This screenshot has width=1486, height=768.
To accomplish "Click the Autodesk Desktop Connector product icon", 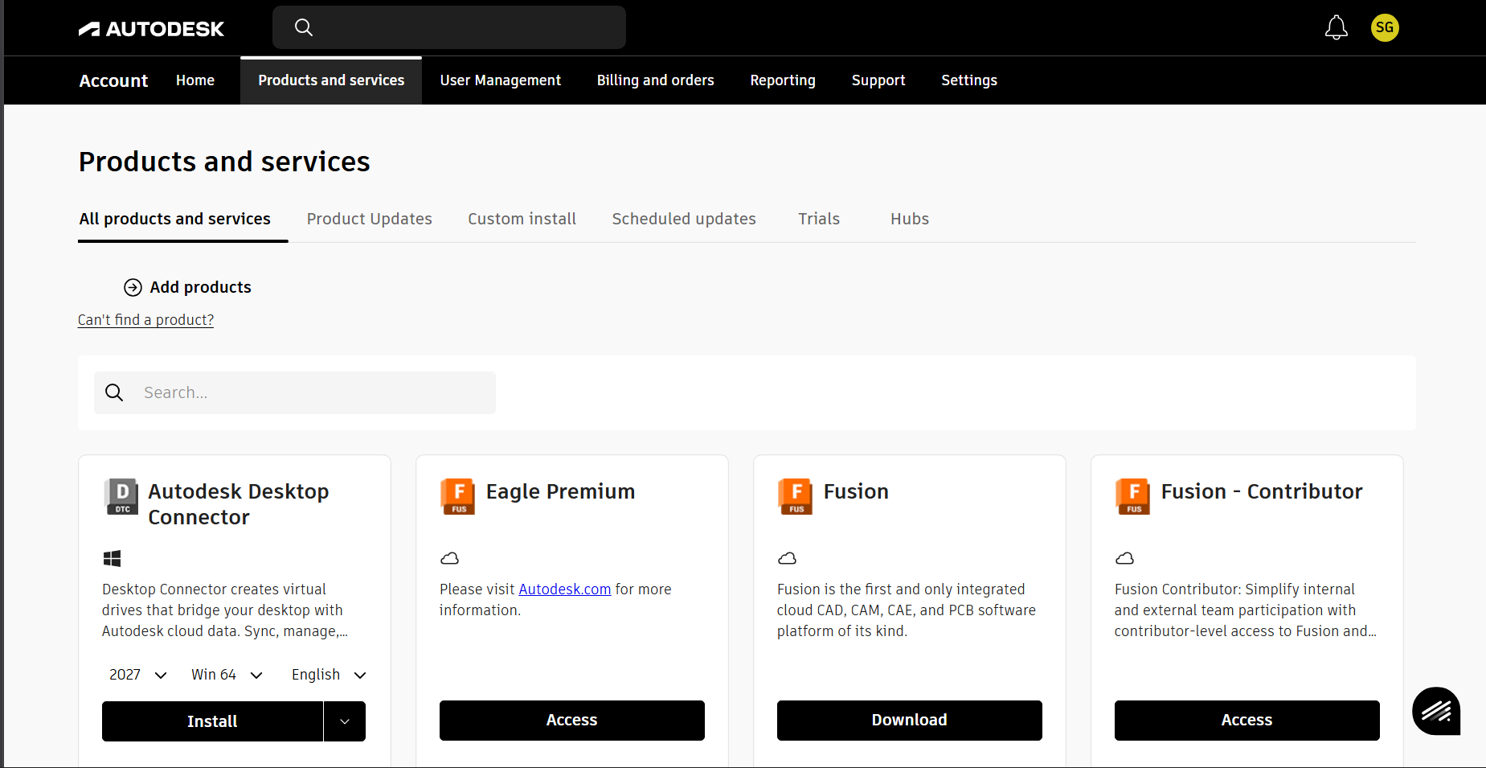I will click(122, 496).
